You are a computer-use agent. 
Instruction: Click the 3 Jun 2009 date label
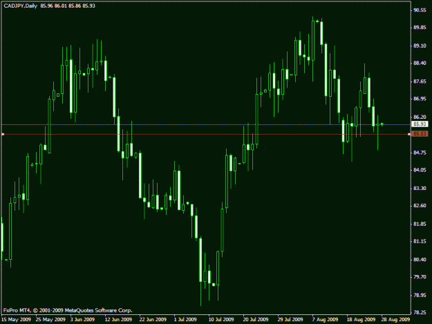tap(82, 320)
